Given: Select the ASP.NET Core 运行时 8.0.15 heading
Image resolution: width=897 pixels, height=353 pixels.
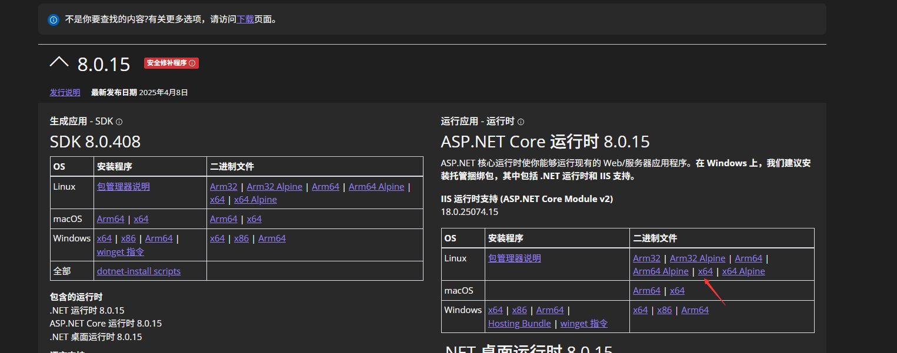Looking at the screenshot, I should (545, 142).
